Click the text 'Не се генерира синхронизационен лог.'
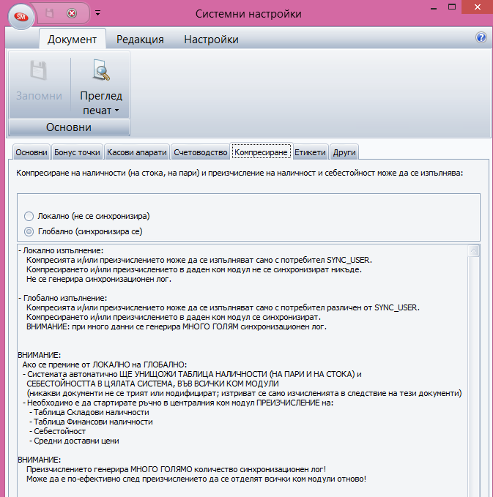This screenshot has width=493, height=497. click(99, 279)
